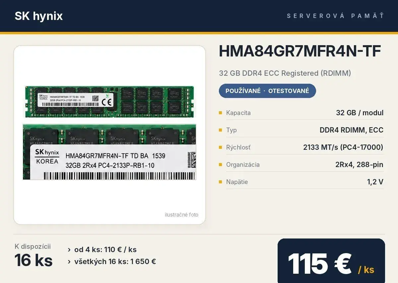
Task: Click the 32 GB / modul value
Action: coord(360,113)
